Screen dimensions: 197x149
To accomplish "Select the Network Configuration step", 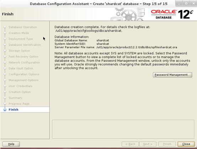I will click(x=24, y=63).
